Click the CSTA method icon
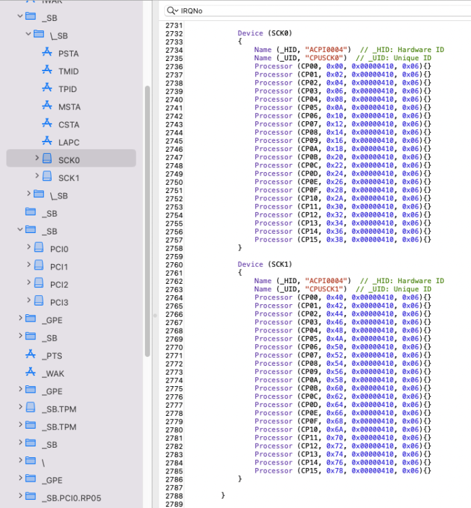 coord(47,123)
